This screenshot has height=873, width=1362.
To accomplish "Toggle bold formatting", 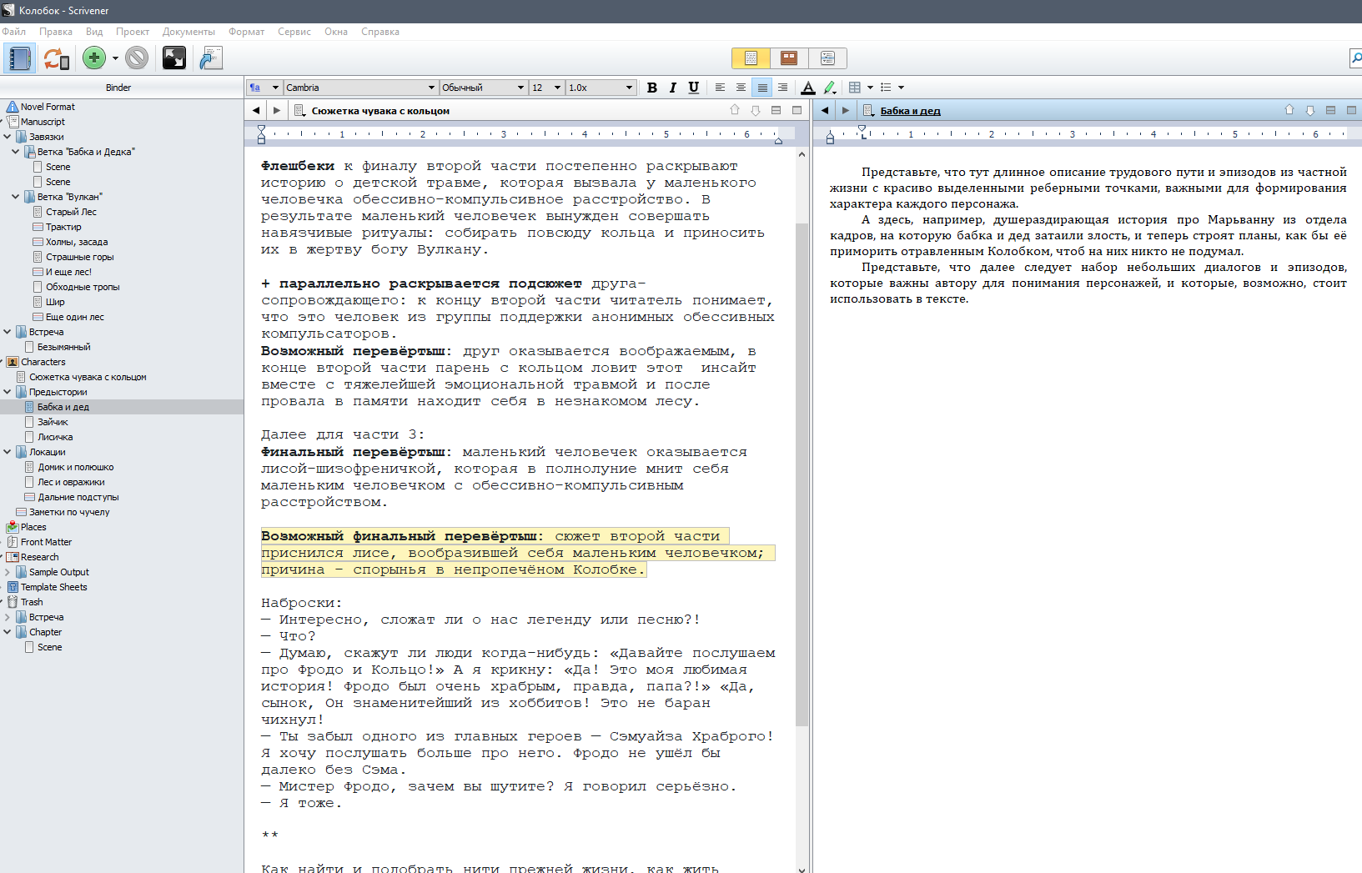I will pos(652,88).
